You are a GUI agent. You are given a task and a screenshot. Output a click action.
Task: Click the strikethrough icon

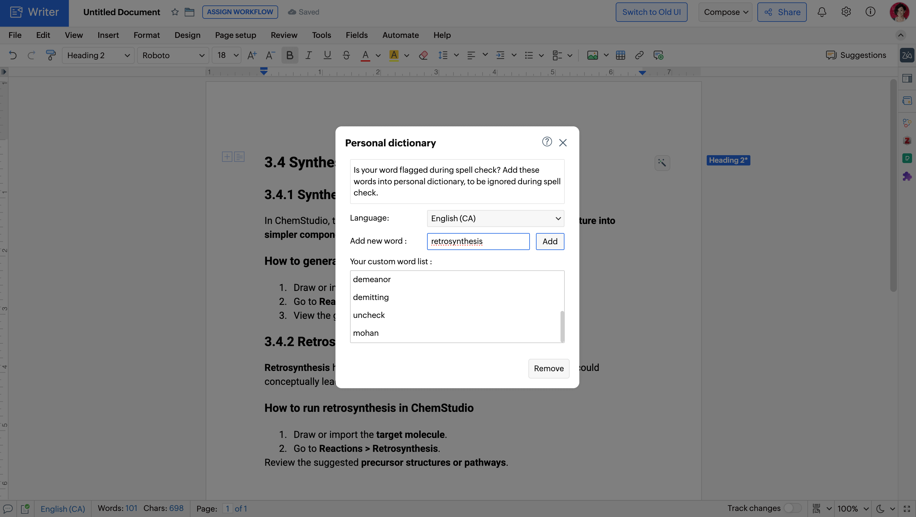[346, 55]
